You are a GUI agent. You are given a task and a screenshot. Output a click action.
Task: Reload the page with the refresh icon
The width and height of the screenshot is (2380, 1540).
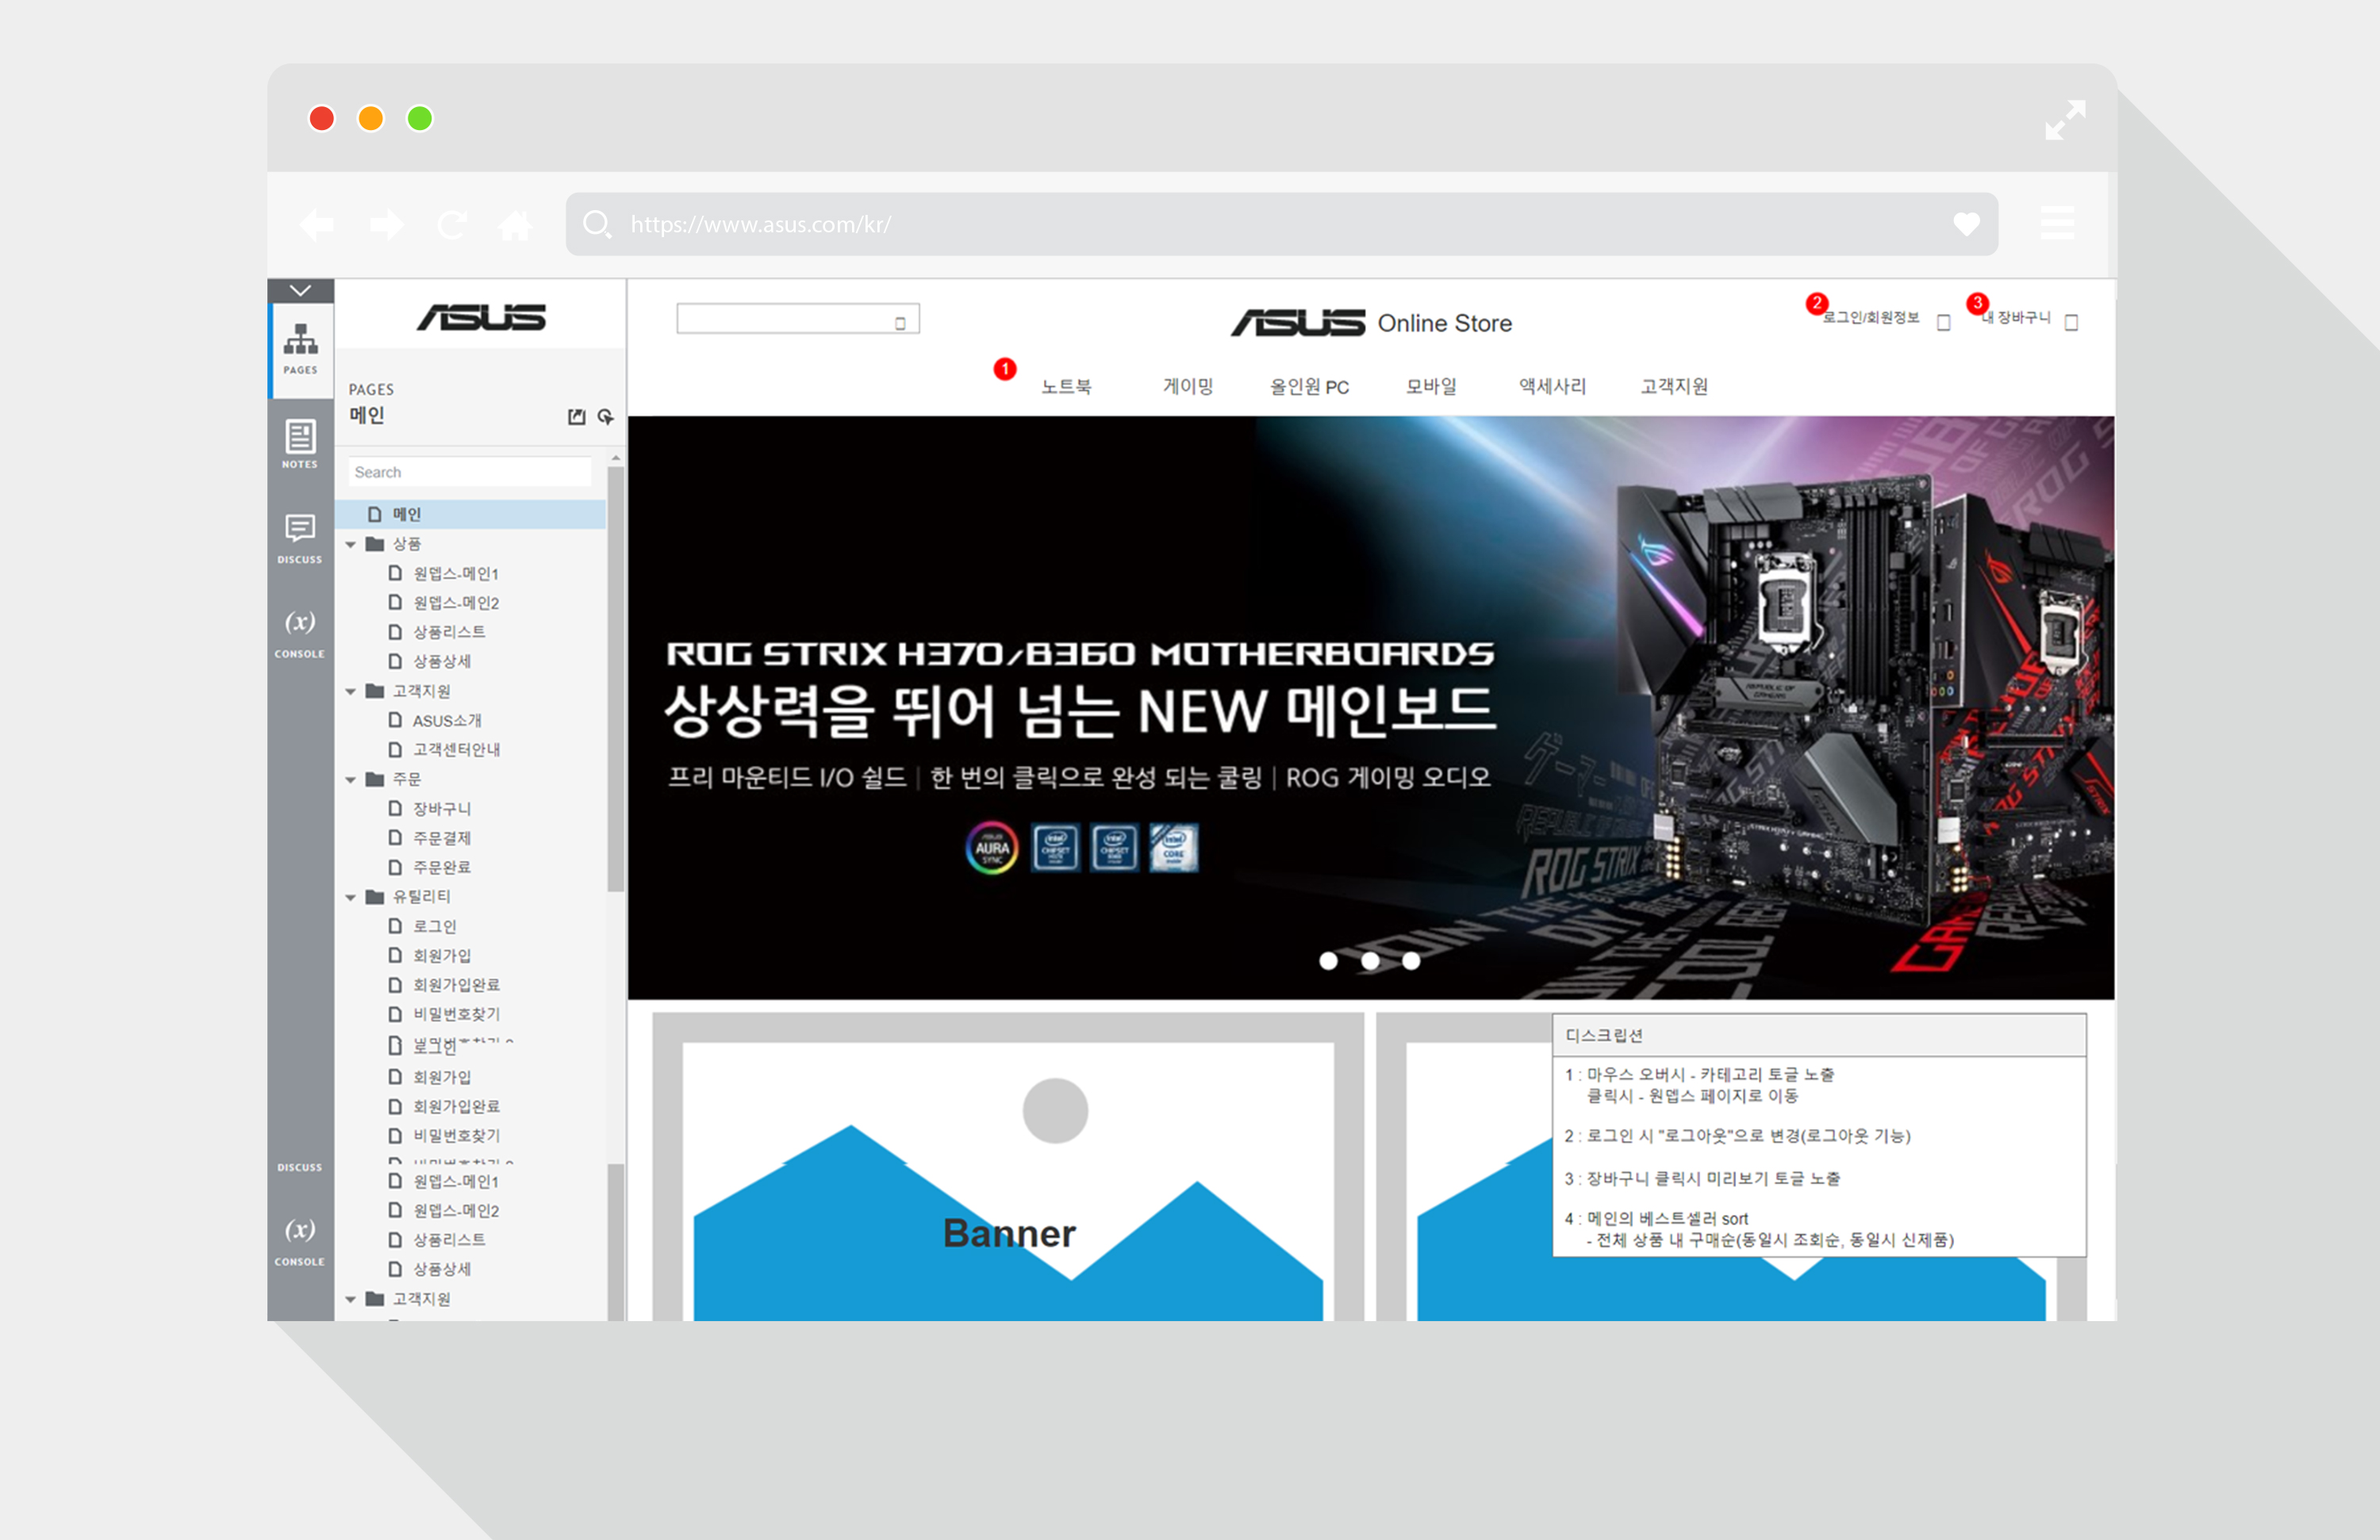(x=452, y=225)
